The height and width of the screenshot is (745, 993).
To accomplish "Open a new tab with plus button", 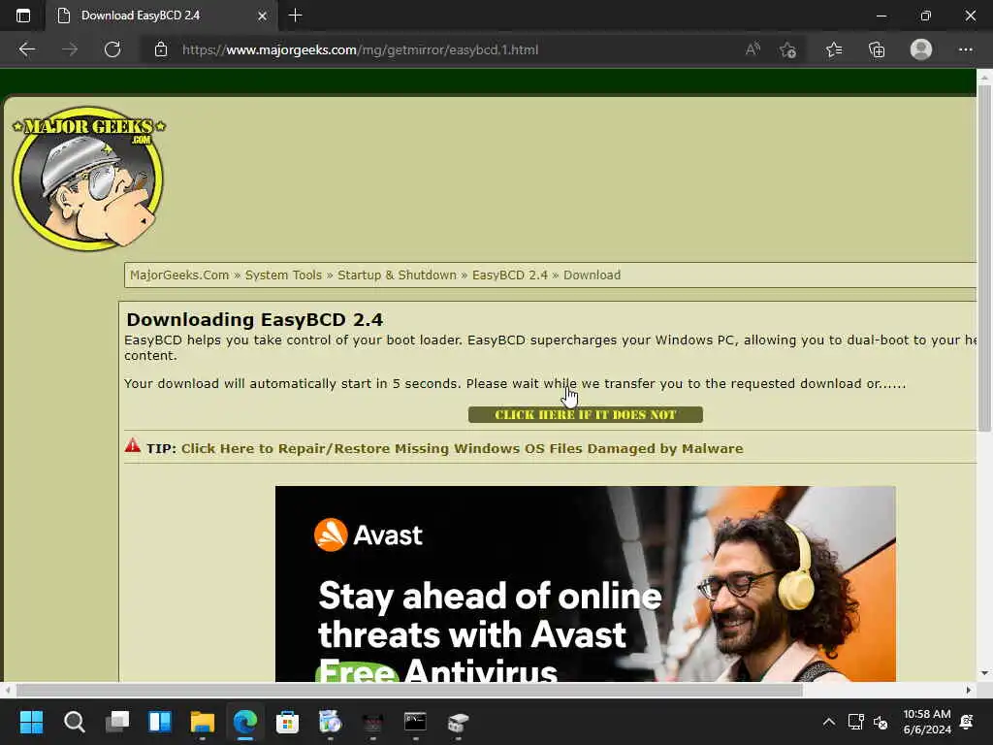I will [x=295, y=16].
